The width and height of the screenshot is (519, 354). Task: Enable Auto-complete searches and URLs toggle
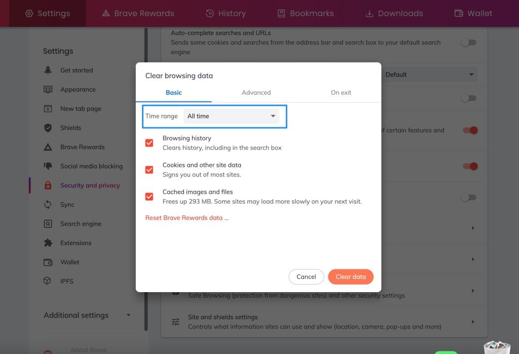[469, 43]
